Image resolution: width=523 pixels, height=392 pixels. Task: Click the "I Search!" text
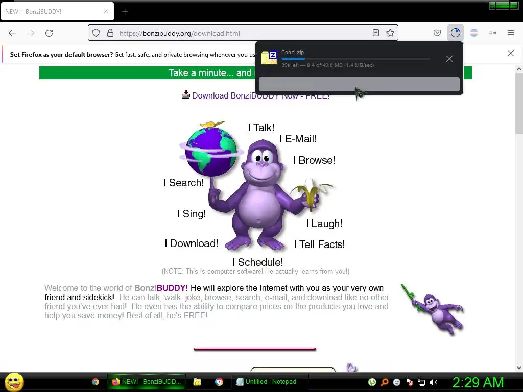(x=184, y=183)
